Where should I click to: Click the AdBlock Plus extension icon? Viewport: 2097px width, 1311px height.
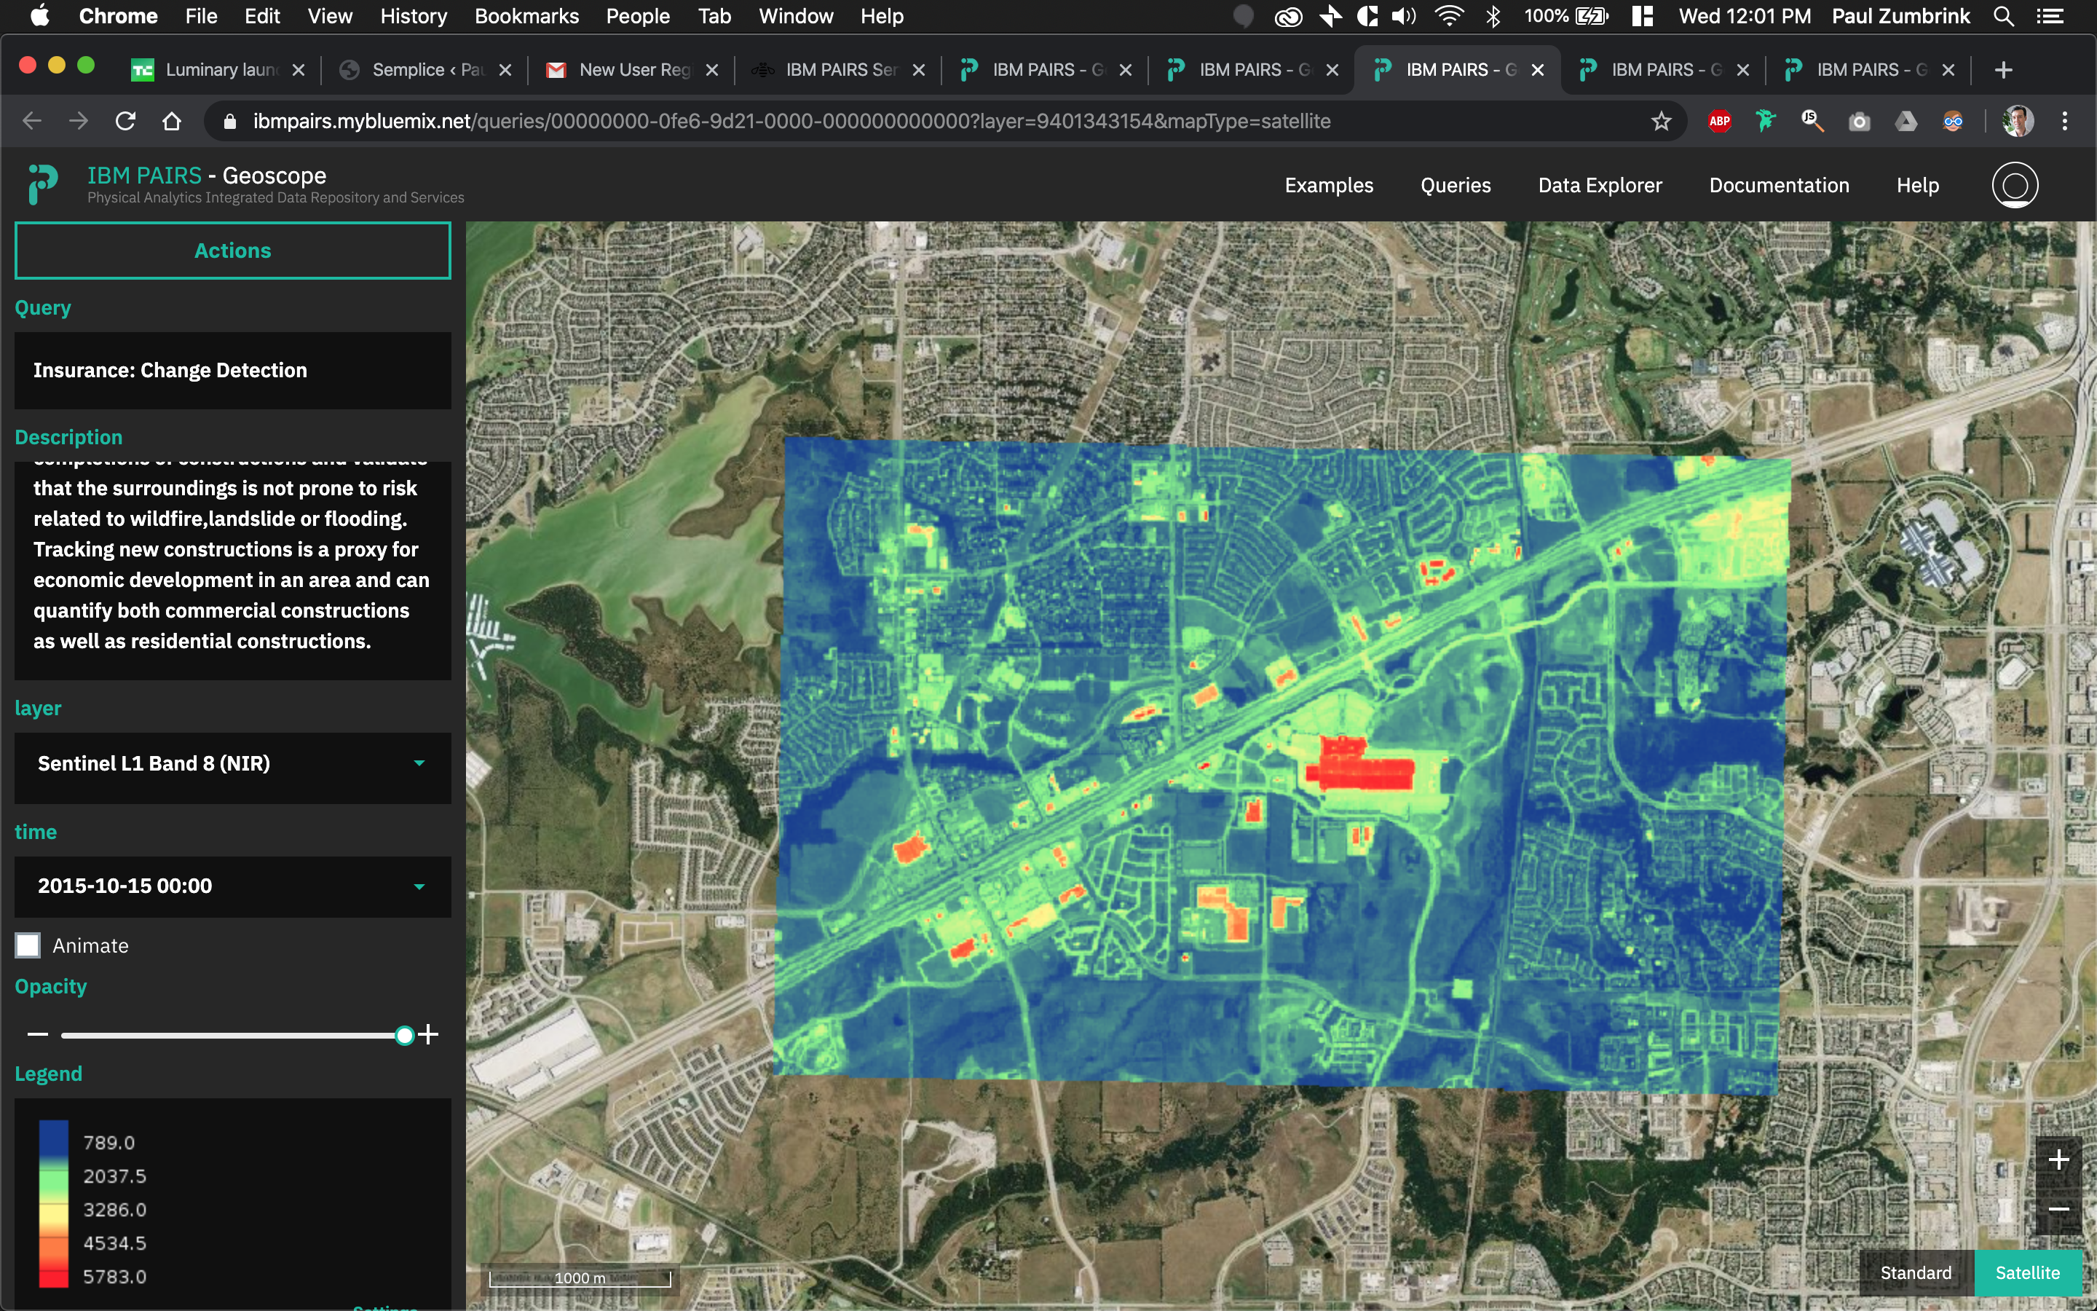pyautogui.click(x=1719, y=122)
